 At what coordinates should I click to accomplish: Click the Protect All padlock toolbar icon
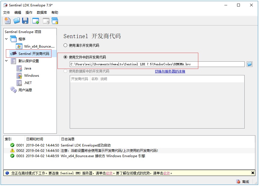pos(55,21)
